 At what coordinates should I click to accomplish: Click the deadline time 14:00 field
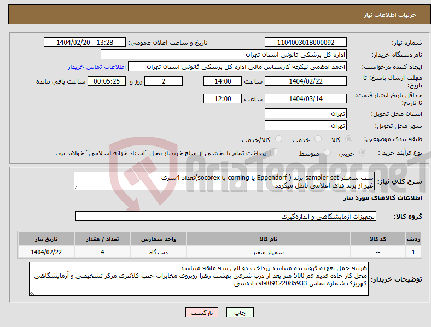[x=223, y=81]
